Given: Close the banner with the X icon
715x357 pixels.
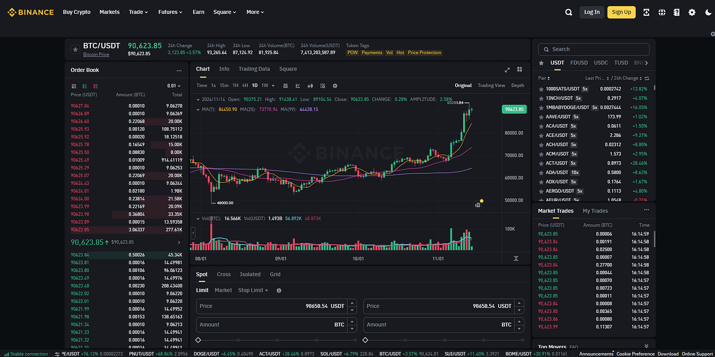Looking at the screenshot, I should pyautogui.click(x=712, y=34).
